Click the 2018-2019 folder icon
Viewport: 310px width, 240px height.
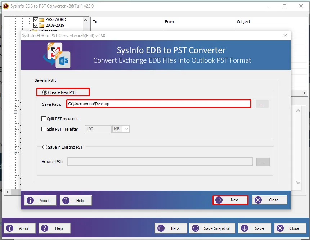point(41,25)
